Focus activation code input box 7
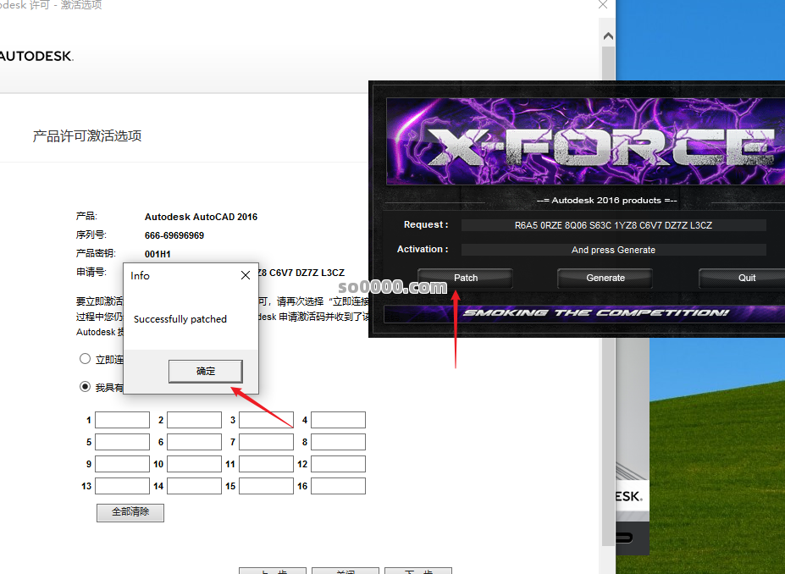 click(x=266, y=442)
